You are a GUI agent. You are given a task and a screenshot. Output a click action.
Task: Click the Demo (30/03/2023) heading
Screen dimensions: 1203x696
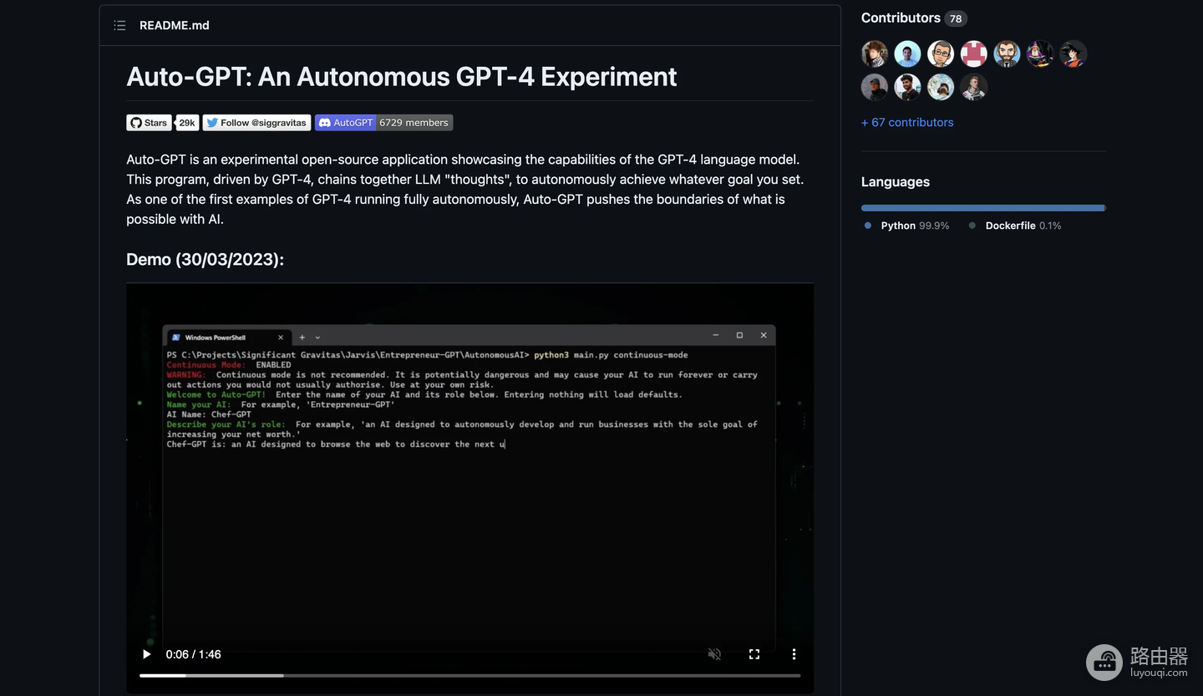click(206, 260)
